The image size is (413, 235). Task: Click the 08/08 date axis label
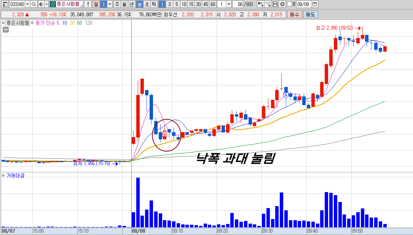coord(139,231)
